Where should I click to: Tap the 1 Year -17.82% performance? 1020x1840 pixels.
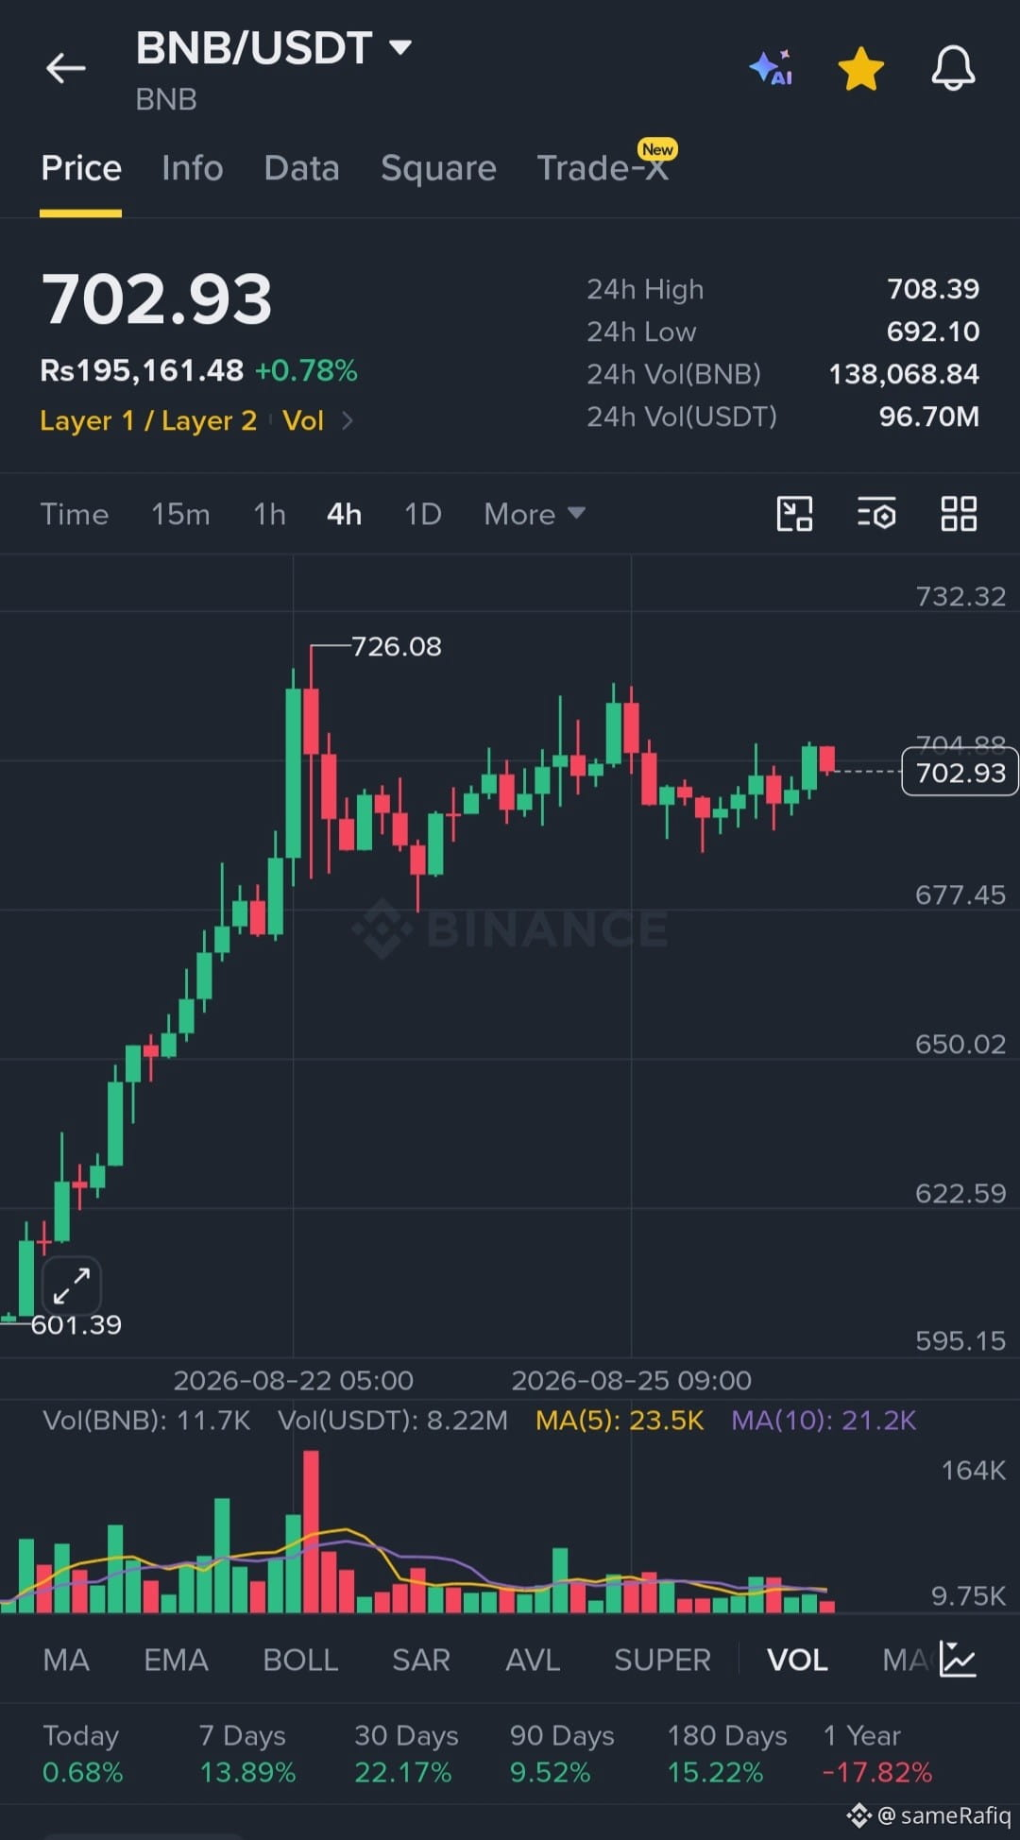[x=877, y=1754]
